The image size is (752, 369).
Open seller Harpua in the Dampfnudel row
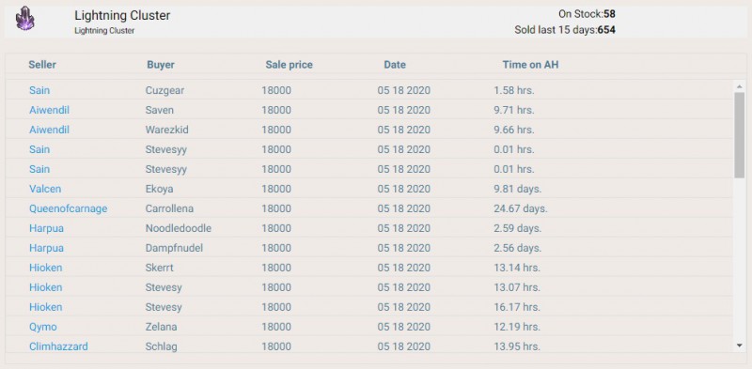pyautogui.click(x=46, y=248)
